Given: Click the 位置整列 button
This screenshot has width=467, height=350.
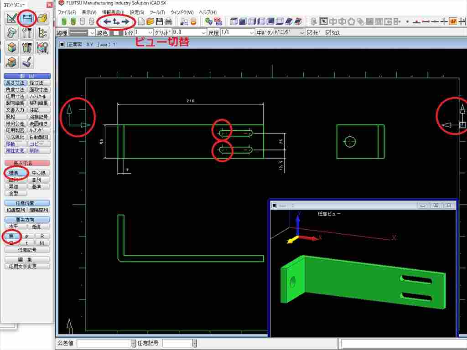Looking at the screenshot, I should (16, 210).
